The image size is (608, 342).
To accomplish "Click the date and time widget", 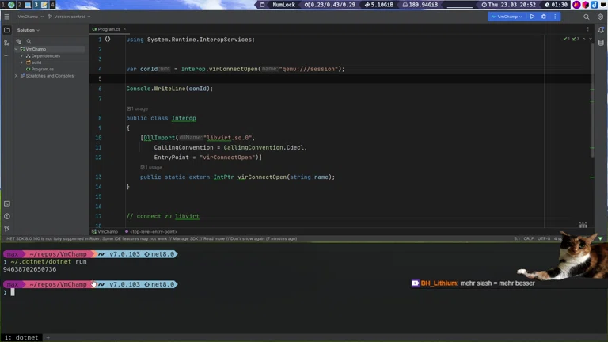I will [x=508, y=5].
